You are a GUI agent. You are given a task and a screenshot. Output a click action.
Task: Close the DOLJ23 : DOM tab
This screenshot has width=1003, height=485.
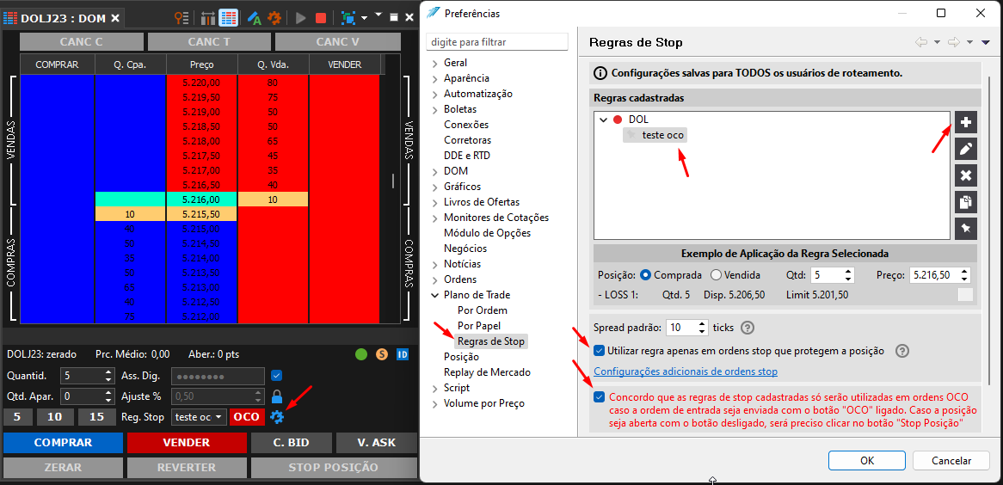coord(115,19)
